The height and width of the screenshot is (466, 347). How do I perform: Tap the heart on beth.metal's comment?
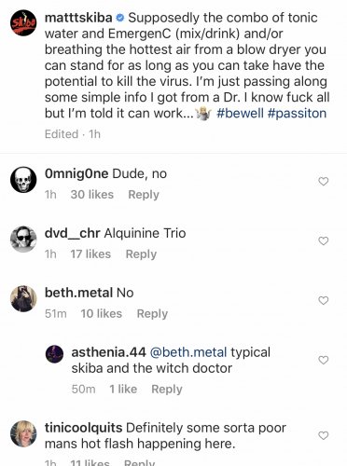tap(324, 300)
